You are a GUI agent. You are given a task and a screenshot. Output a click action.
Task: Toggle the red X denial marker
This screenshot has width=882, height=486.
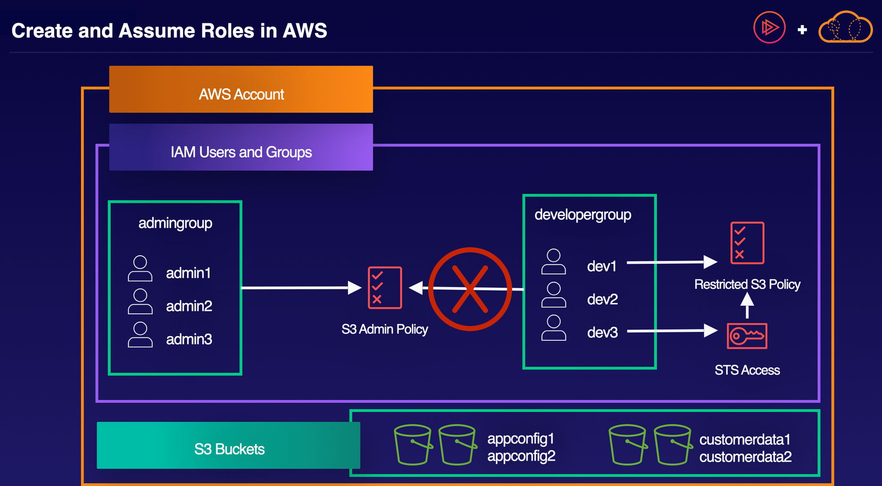(470, 289)
